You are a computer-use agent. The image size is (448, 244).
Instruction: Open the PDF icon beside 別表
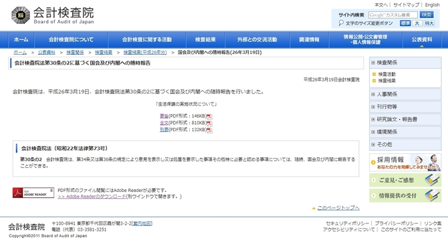coord(210,130)
